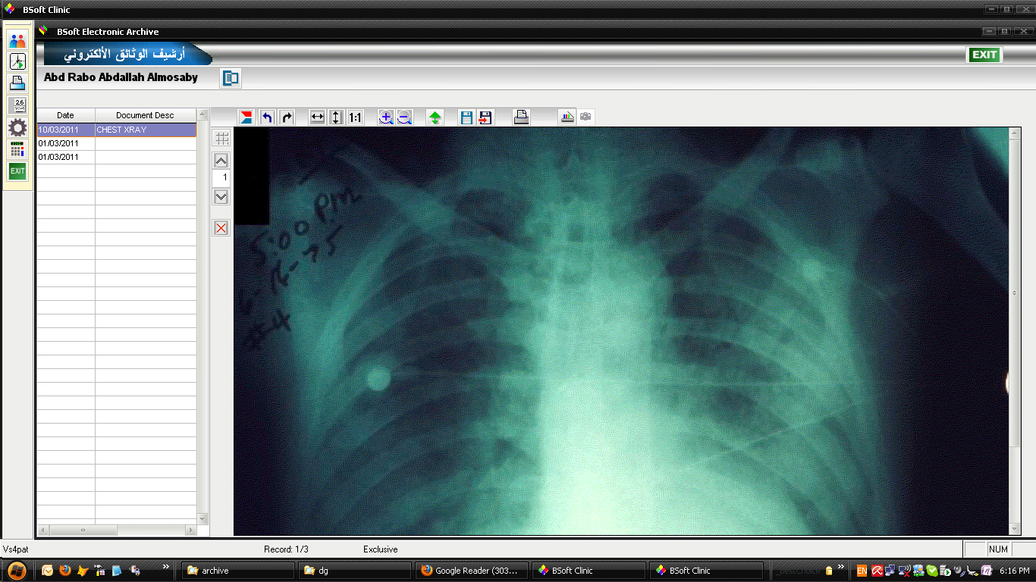Click the EN language indicator in tray
Image resolution: width=1036 pixels, height=582 pixels.
862,571
